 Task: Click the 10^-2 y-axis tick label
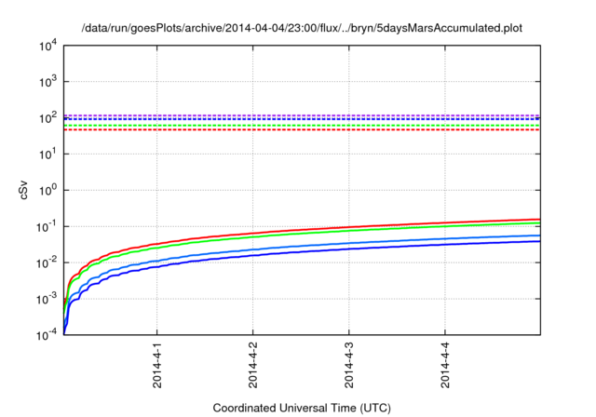(47, 262)
